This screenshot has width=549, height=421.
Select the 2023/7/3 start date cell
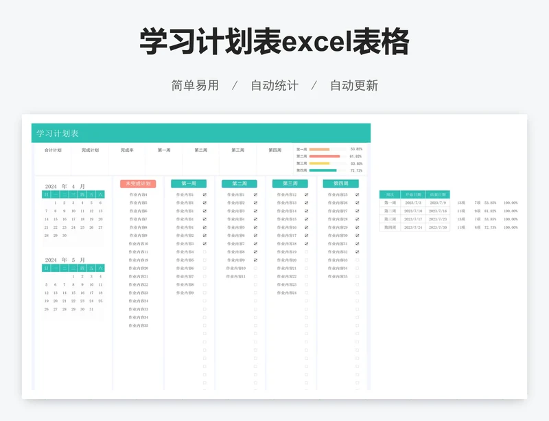[x=413, y=203]
